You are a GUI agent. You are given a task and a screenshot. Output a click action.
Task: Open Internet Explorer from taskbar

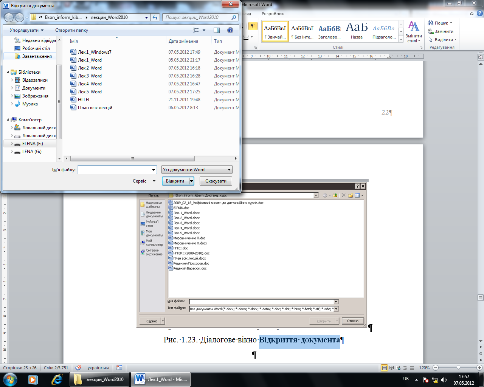pos(57,379)
